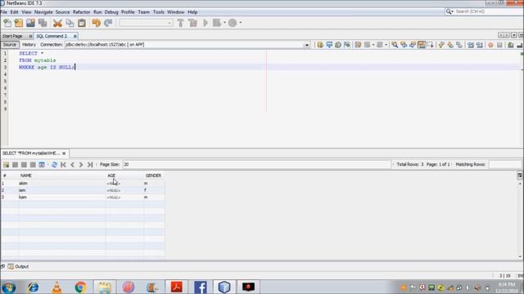The width and height of the screenshot is (524, 294).
Task: Open the Tools menu
Action: coord(159,12)
